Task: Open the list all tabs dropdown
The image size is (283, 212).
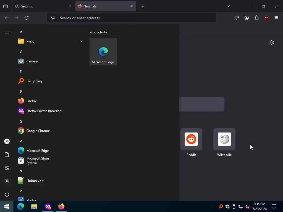Action: click(x=228, y=6)
